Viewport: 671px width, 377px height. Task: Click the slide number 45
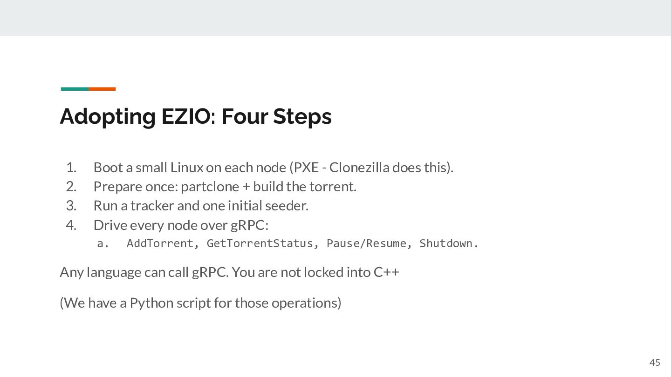(x=655, y=363)
